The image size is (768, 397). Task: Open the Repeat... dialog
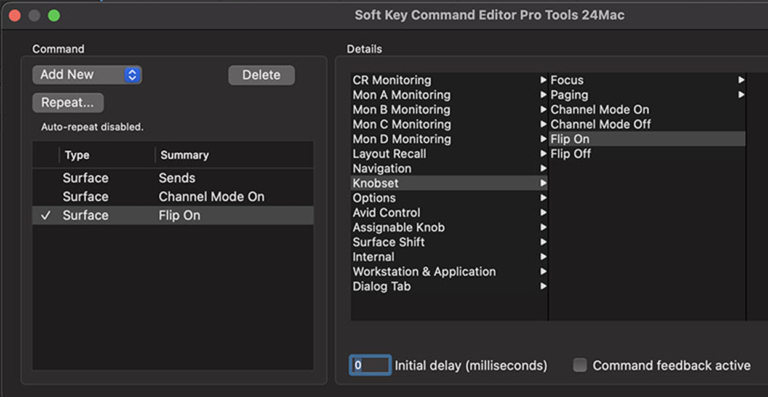coord(68,102)
